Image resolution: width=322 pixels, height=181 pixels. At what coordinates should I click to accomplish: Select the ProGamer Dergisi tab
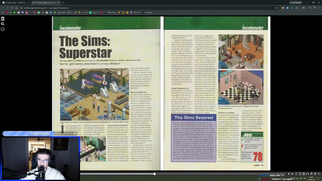pyautogui.click(x=45, y=3)
